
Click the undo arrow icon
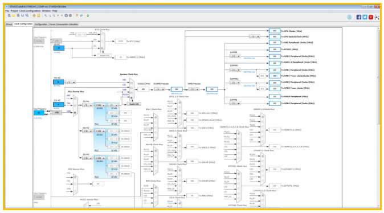click(58, 16)
